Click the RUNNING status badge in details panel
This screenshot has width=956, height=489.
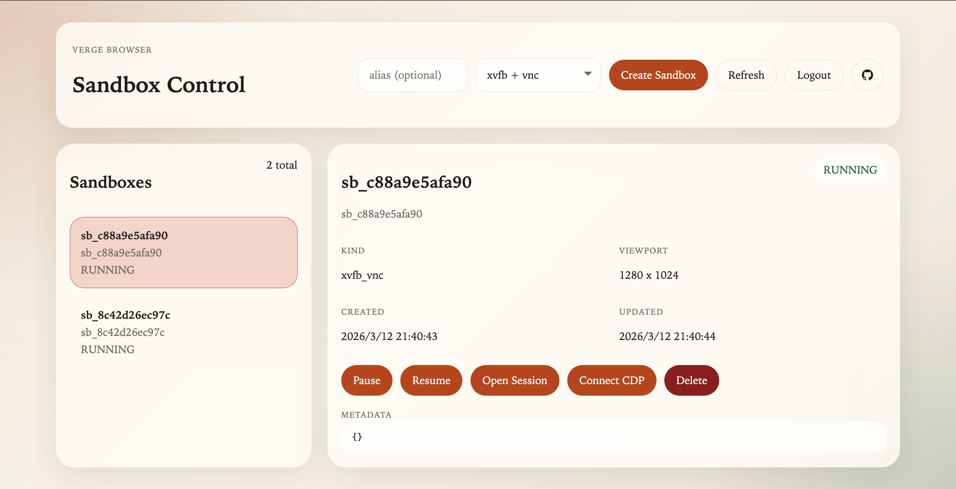[850, 170]
